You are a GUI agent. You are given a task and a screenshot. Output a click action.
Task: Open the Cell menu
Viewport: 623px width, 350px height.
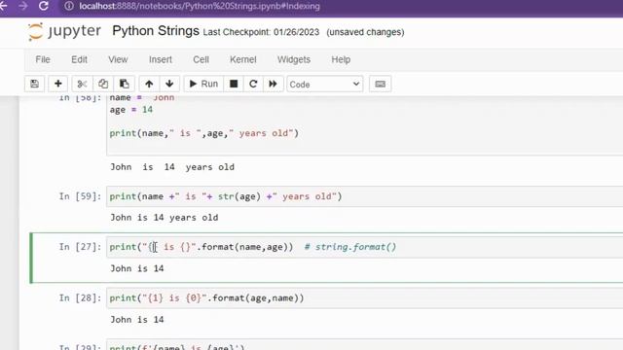pos(202,59)
